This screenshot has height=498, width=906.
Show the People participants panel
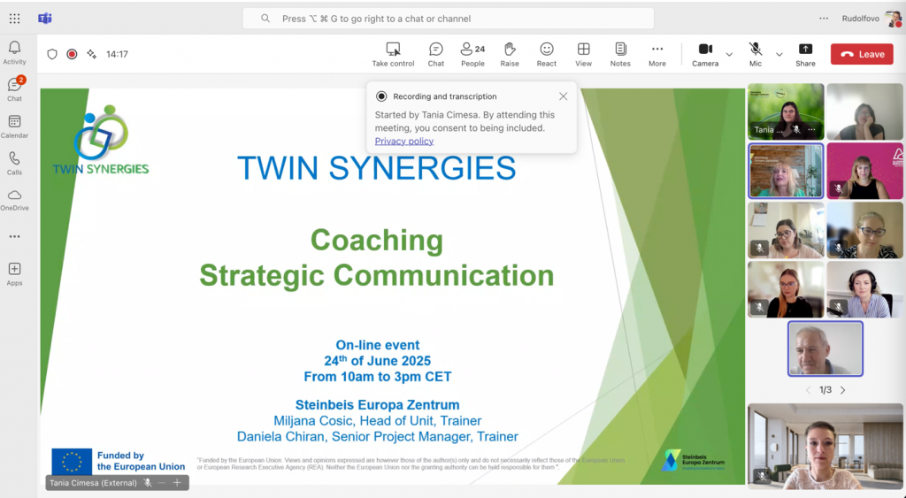click(x=472, y=55)
